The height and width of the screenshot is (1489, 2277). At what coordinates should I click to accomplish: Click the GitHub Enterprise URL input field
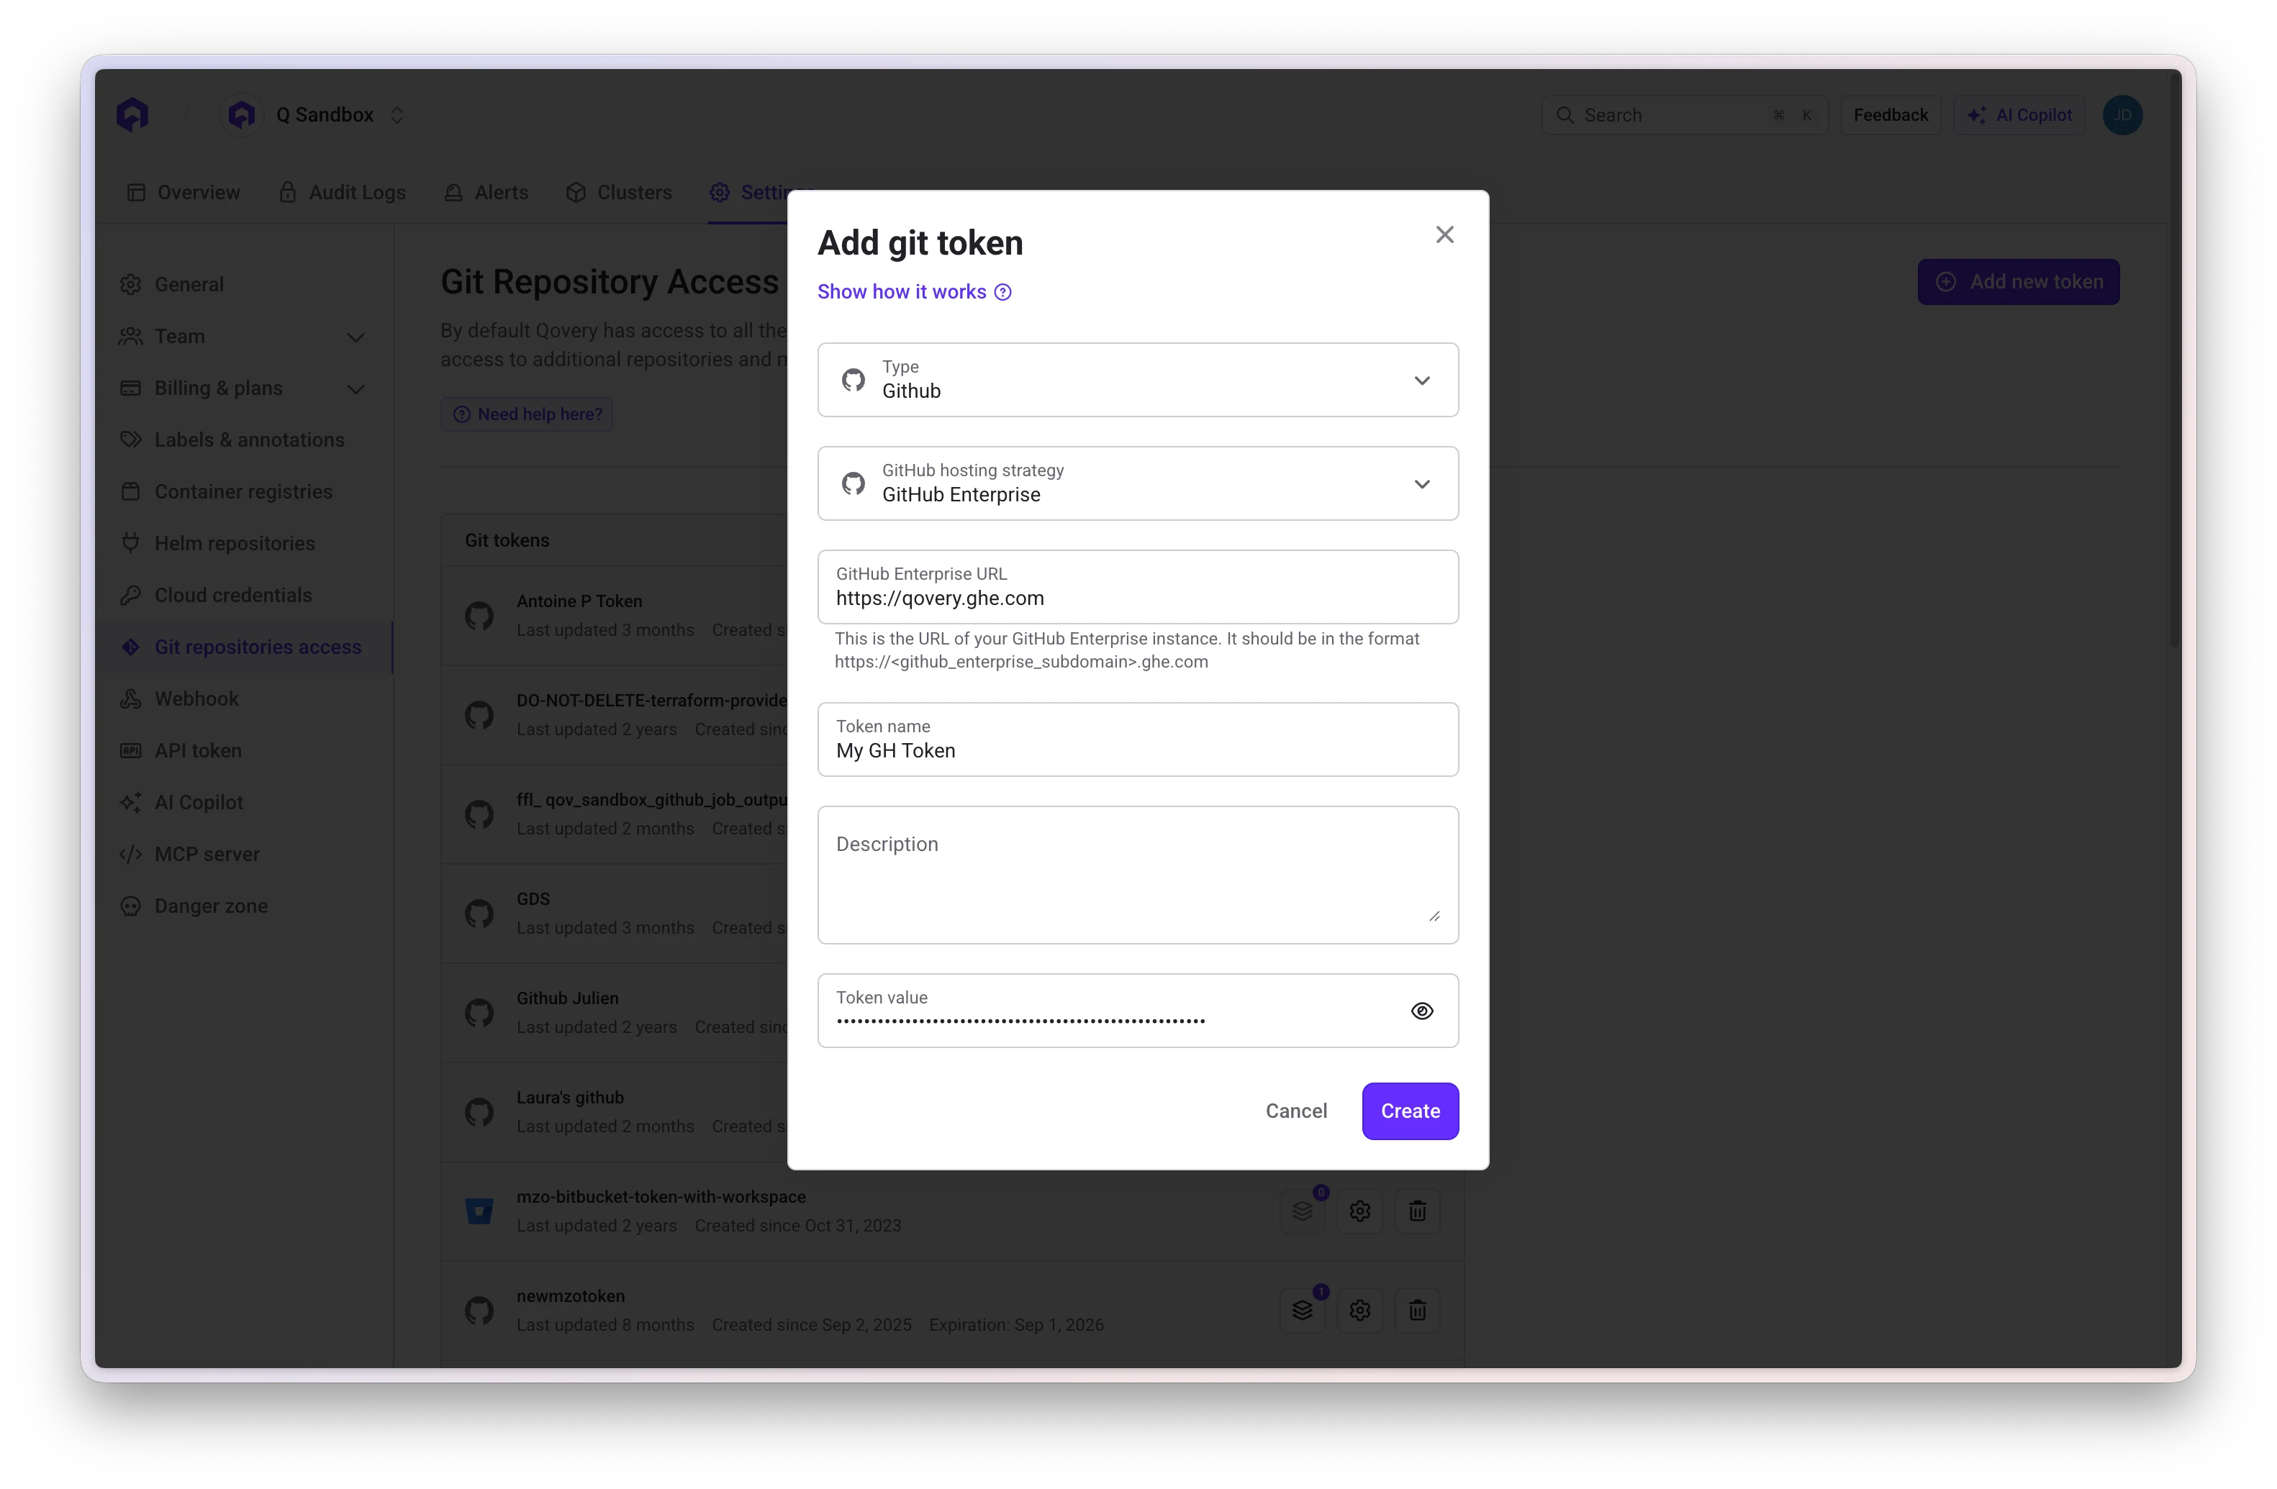tap(1138, 586)
